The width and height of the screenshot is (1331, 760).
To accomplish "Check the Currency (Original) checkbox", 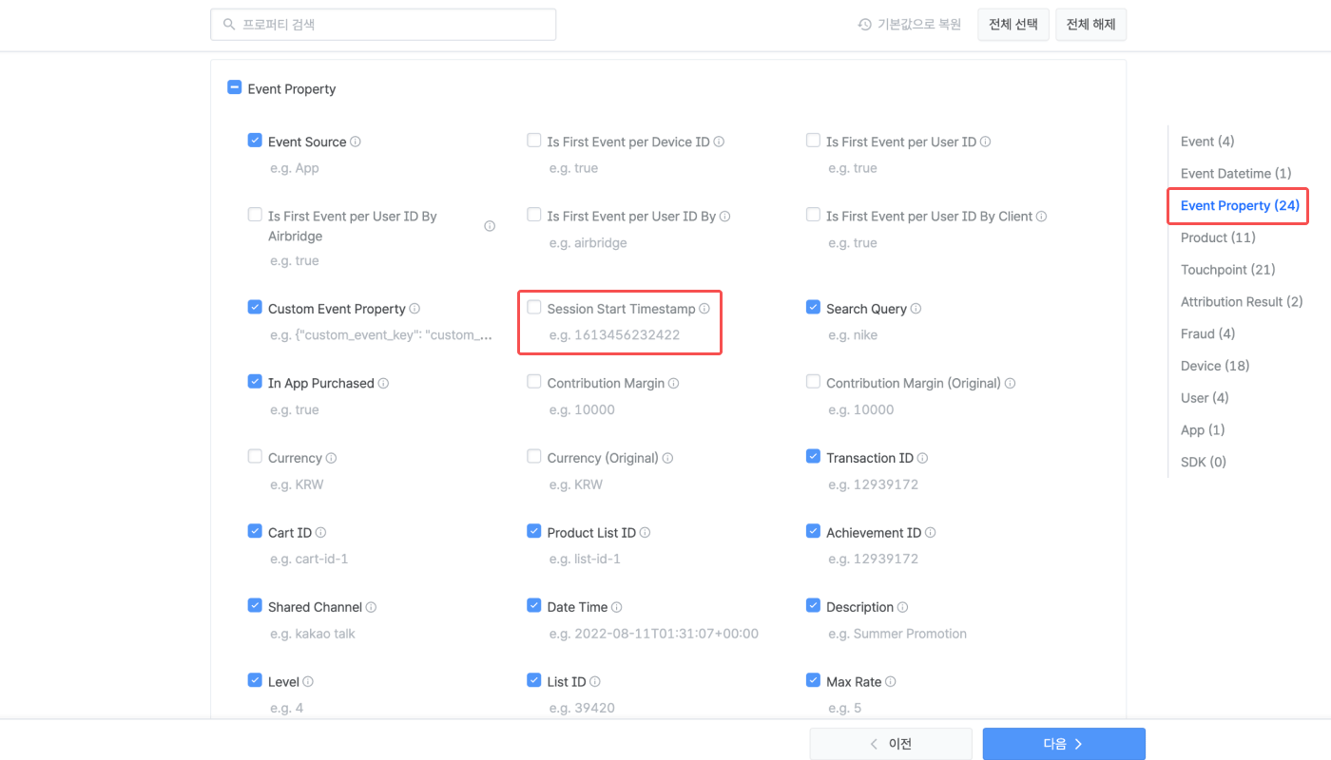I will click(534, 457).
